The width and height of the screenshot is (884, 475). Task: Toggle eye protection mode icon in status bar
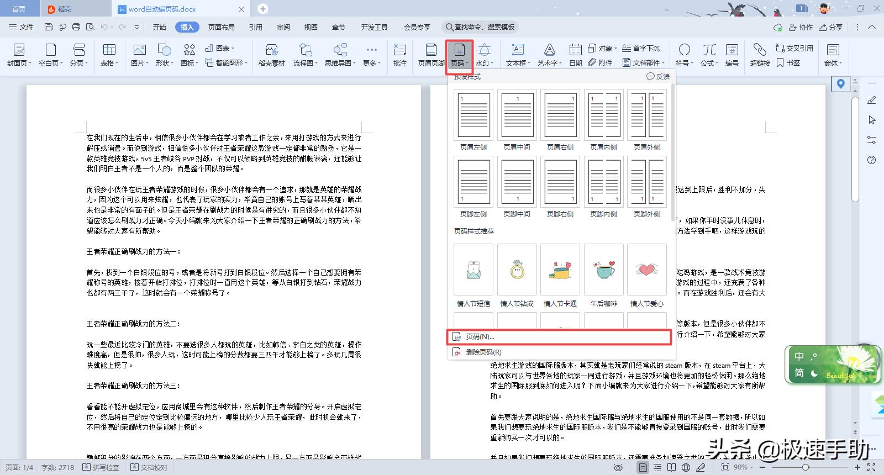pyautogui.click(x=618, y=467)
